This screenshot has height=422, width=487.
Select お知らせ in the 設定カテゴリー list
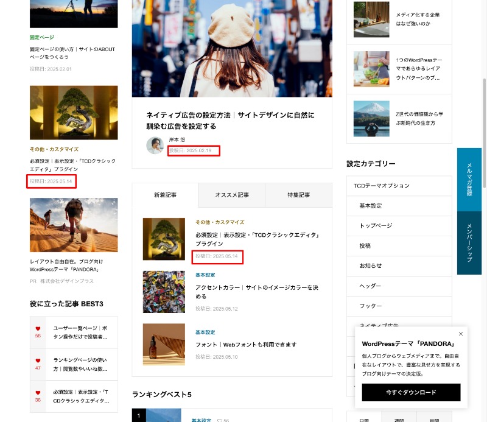(399, 266)
